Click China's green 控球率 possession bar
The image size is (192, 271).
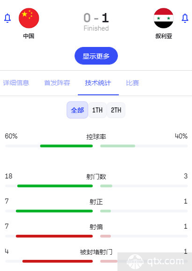[x=66, y=146]
